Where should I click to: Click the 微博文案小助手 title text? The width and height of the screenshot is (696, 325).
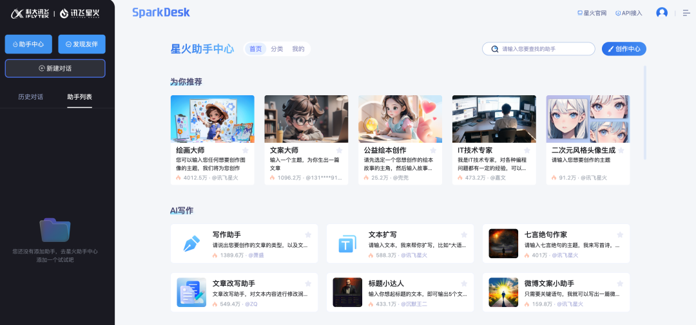click(549, 283)
